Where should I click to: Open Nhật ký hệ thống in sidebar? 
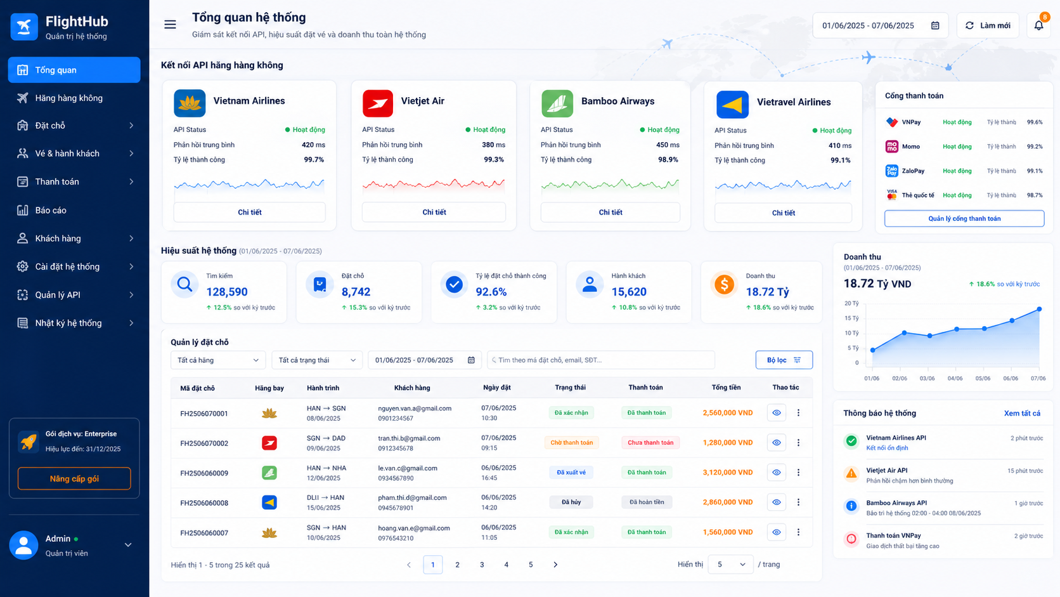(74, 323)
